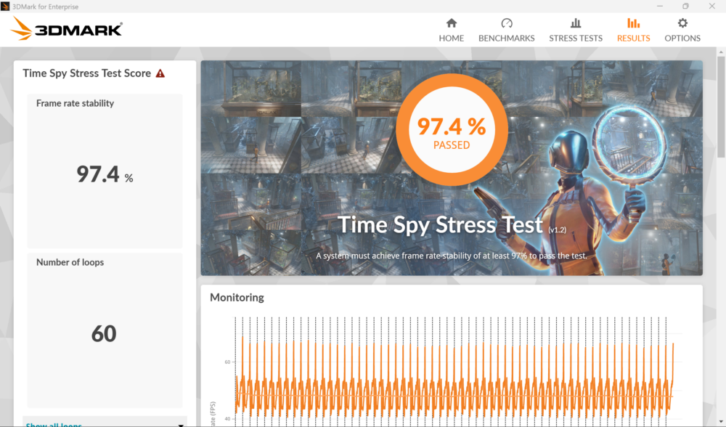Viewport: 726px width, 427px height.
Task: Close the 3DMark for Enterprise window
Action: (711, 6)
